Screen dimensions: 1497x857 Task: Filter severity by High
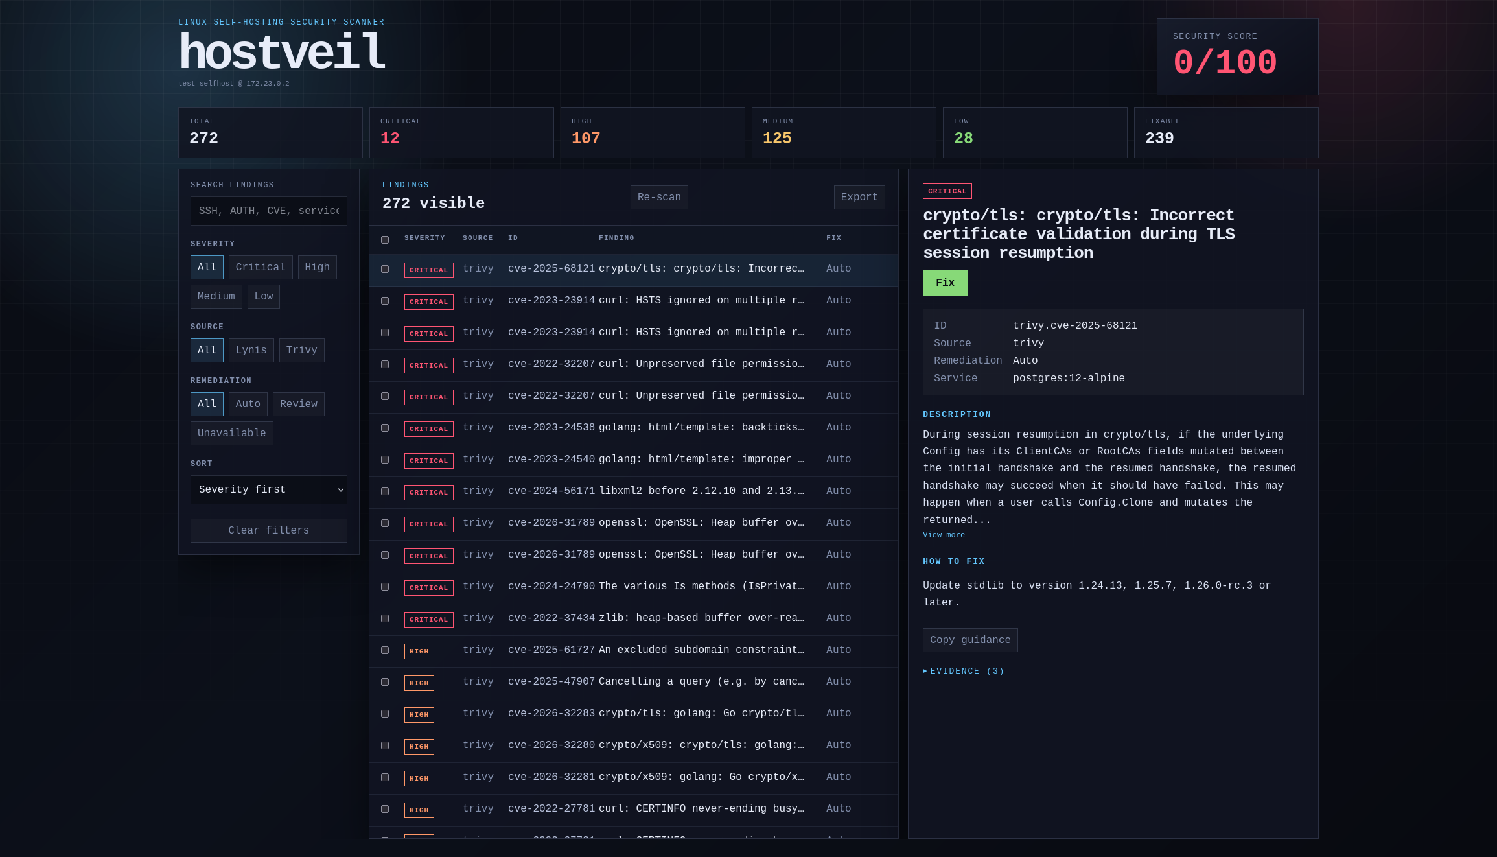tap(317, 267)
